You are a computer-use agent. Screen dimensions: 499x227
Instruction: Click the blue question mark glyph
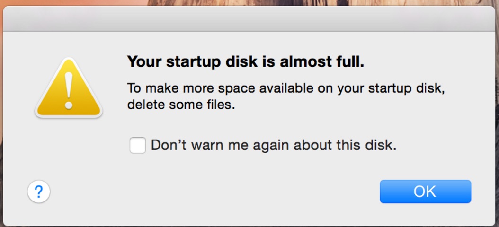click(x=38, y=192)
